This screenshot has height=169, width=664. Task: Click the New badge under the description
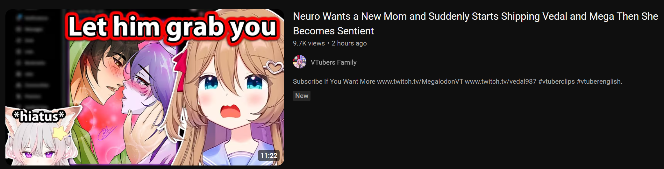point(302,96)
